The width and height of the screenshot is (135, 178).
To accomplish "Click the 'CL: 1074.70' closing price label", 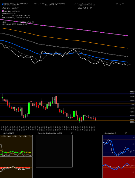I will pyautogui.click(x=51, y=5).
